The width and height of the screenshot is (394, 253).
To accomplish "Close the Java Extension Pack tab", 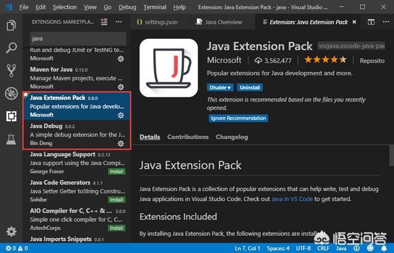I will [355, 22].
